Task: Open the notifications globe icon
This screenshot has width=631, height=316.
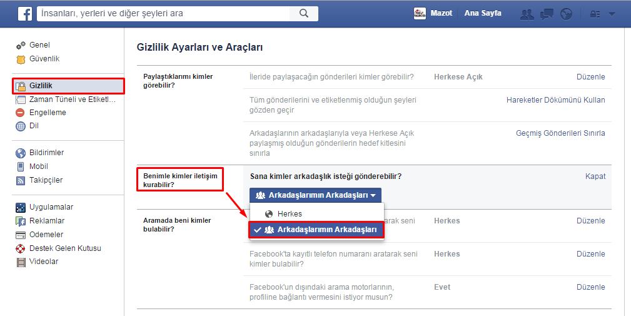Action: (566, 14)
